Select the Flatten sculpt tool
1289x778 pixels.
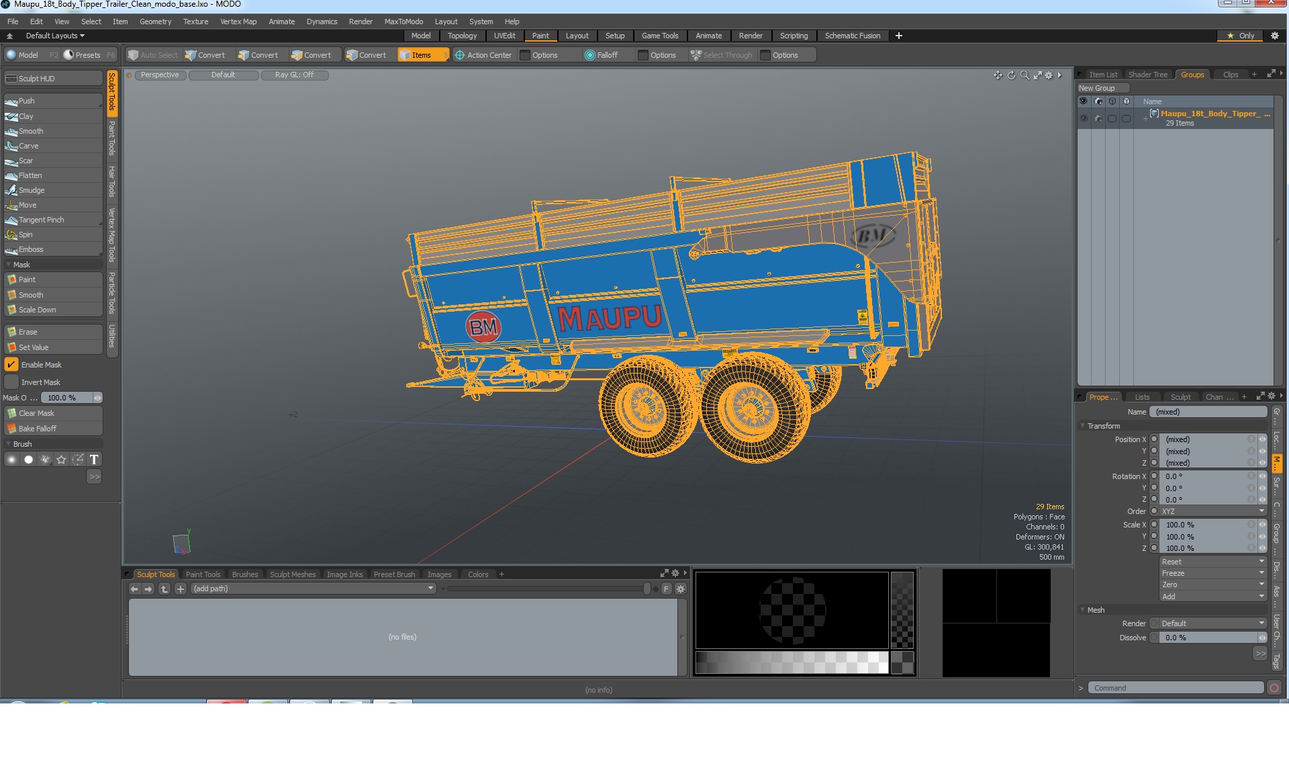point(53,175)
